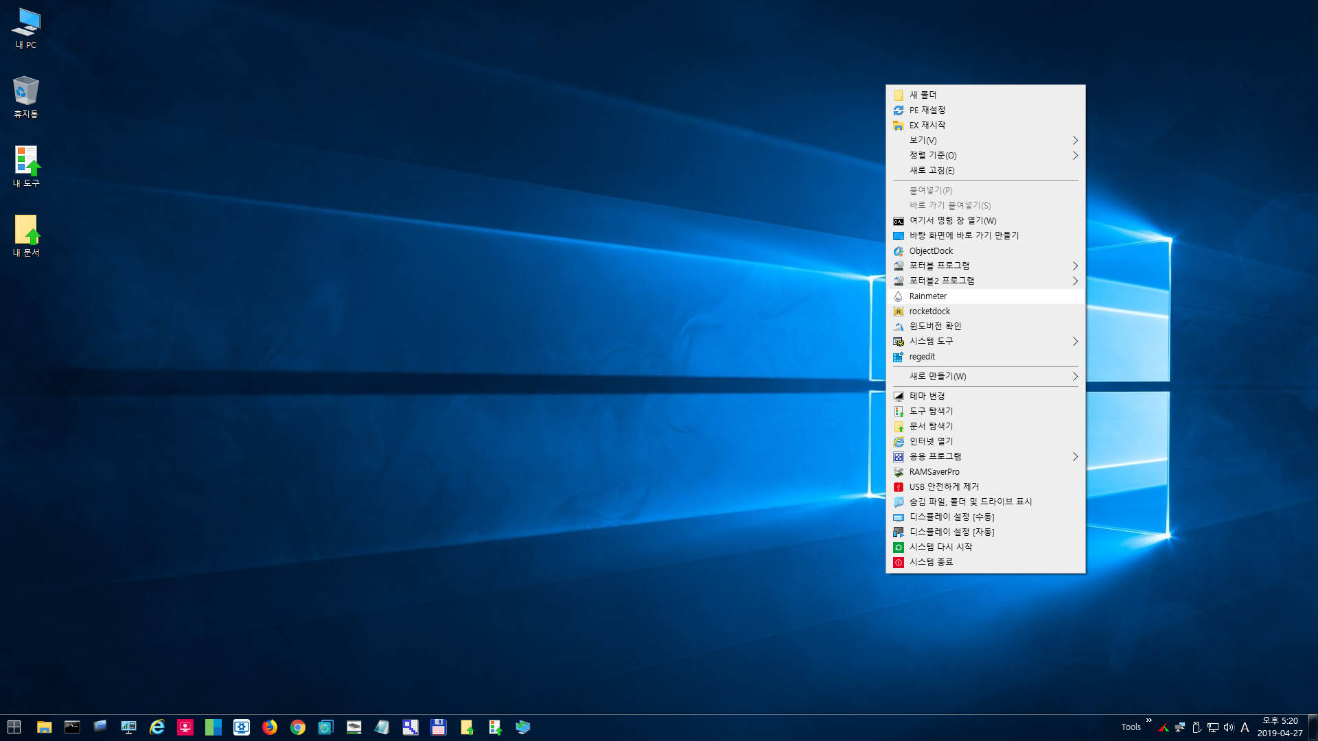The image size is (1318, 741).
Task: Click the Tools toolbar label
Action: pos(1131,727)
